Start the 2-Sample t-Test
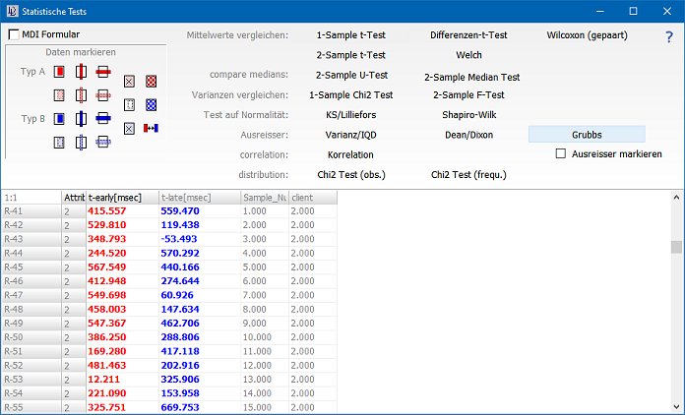This screenshot has height=415, width=685. pos(350,55)
